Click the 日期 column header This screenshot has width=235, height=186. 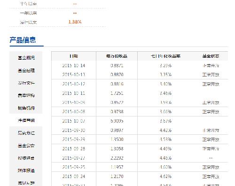(74, 56)
